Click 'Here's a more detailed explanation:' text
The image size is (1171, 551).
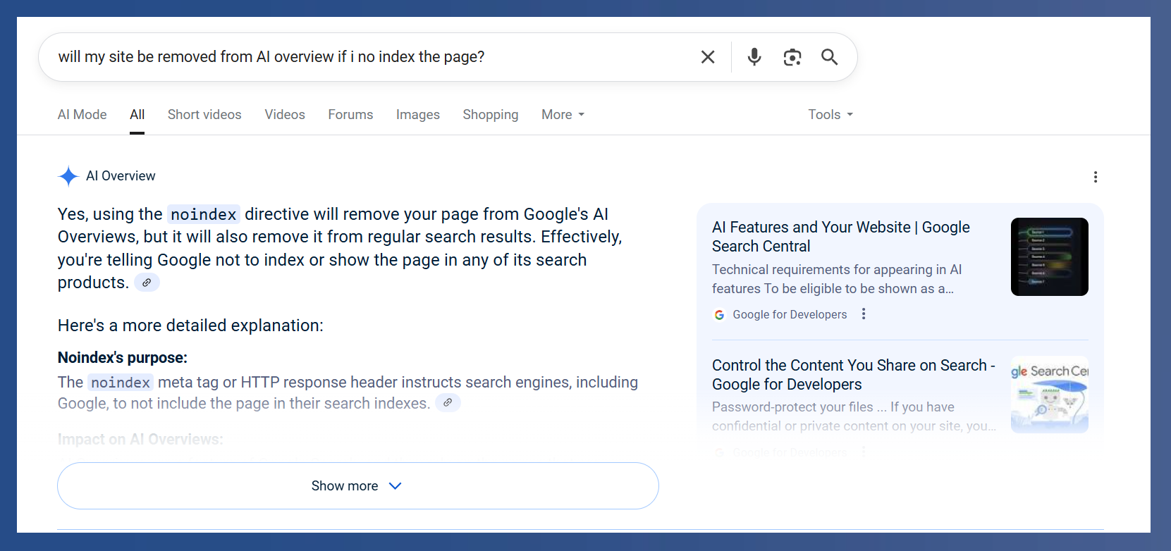coord(190,326)
